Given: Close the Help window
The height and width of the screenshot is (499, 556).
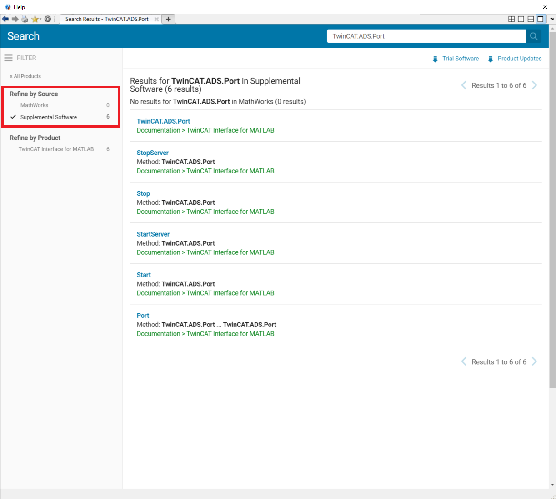Looking at the screenshot, I should click(545, 7).
